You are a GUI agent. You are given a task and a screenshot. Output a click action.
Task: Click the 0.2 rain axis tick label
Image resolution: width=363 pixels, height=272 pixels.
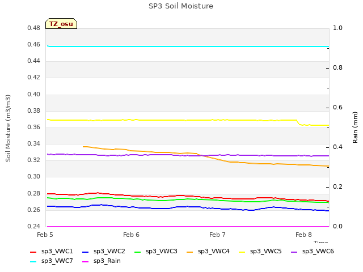(x=337, y=186)
